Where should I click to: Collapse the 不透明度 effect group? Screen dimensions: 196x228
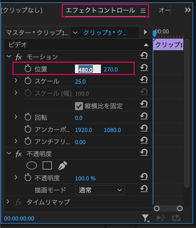(x=9, y=153)
